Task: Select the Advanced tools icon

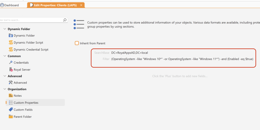Action: [x=11, y=83]
